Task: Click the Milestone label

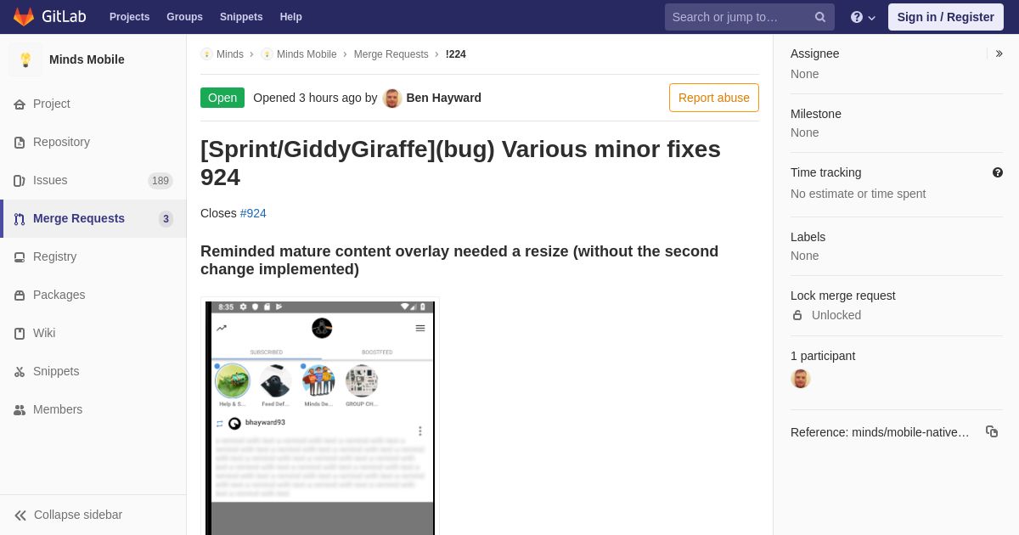Action: pyautogui.click(x=816, y=114)
